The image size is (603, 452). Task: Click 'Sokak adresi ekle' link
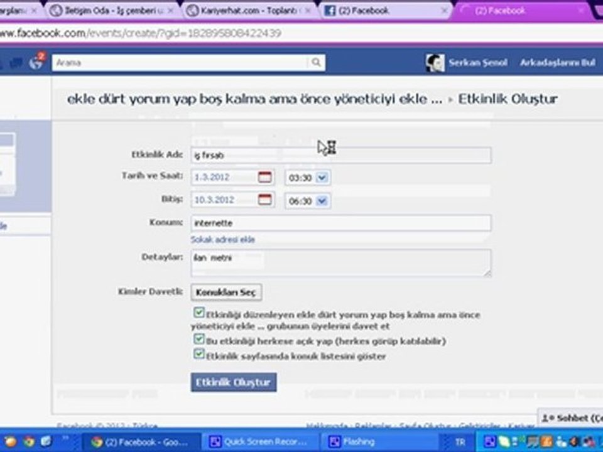click(x=222, y=239)
